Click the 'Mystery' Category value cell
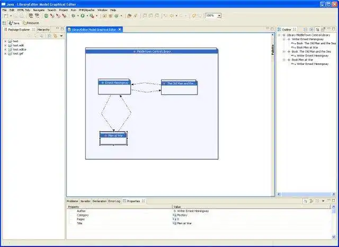 coord(251,215)
